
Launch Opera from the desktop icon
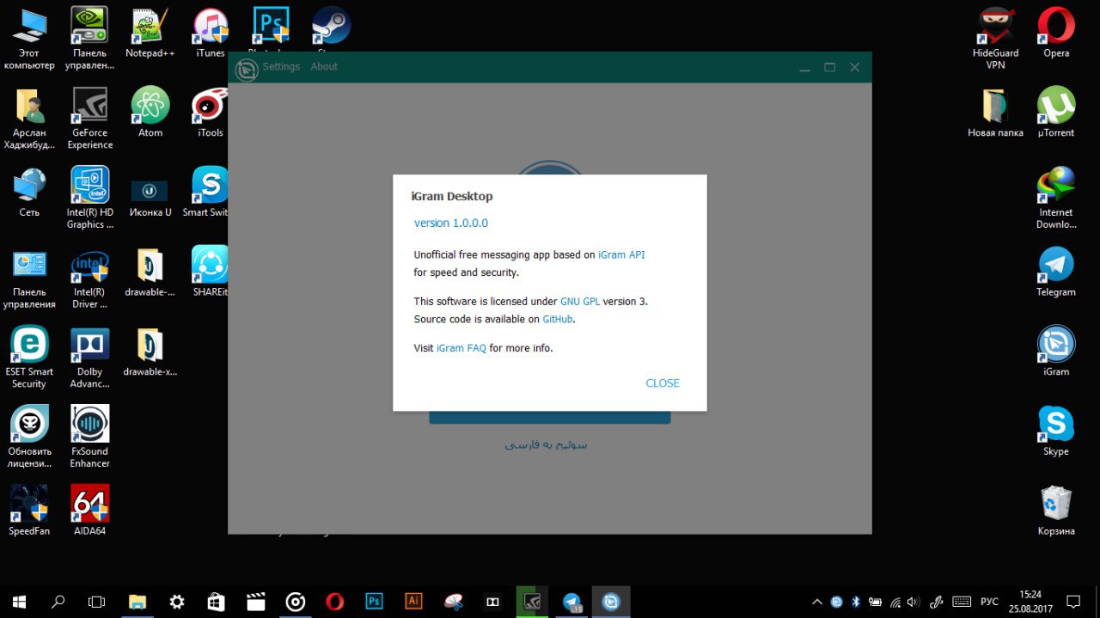coord(1056,33)
